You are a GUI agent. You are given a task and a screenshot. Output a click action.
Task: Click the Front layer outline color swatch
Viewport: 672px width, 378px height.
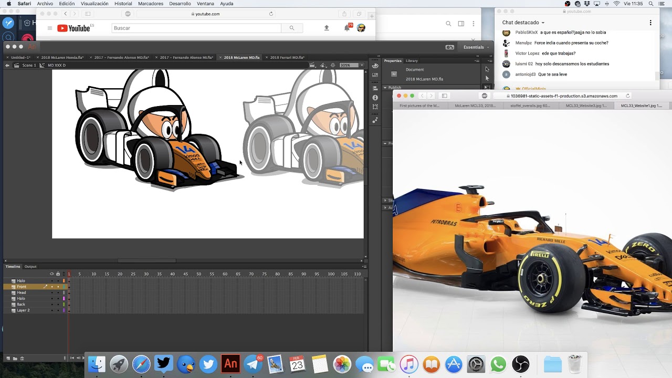click(64, 287)
